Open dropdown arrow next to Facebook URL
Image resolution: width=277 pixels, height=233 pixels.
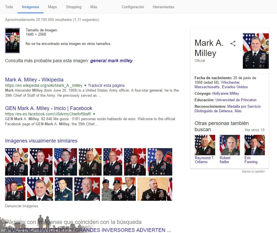94,114
